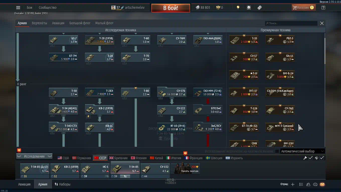
Task: Open the Бои menu
Action: pos(30,7)
